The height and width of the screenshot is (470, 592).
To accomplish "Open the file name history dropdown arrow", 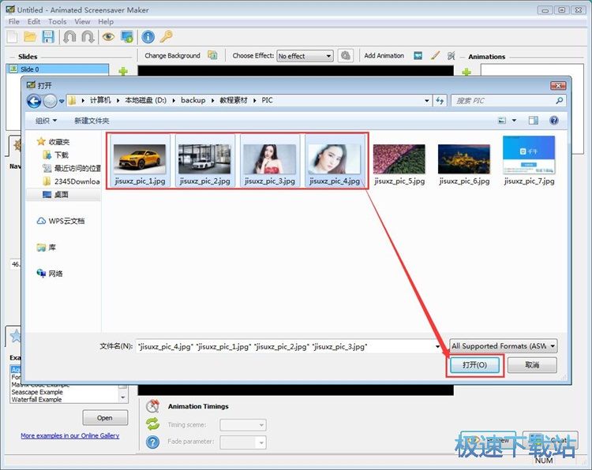I will [x=437, y=346].
